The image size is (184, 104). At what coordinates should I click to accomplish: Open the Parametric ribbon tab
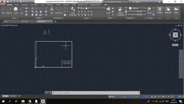point(34,5)
